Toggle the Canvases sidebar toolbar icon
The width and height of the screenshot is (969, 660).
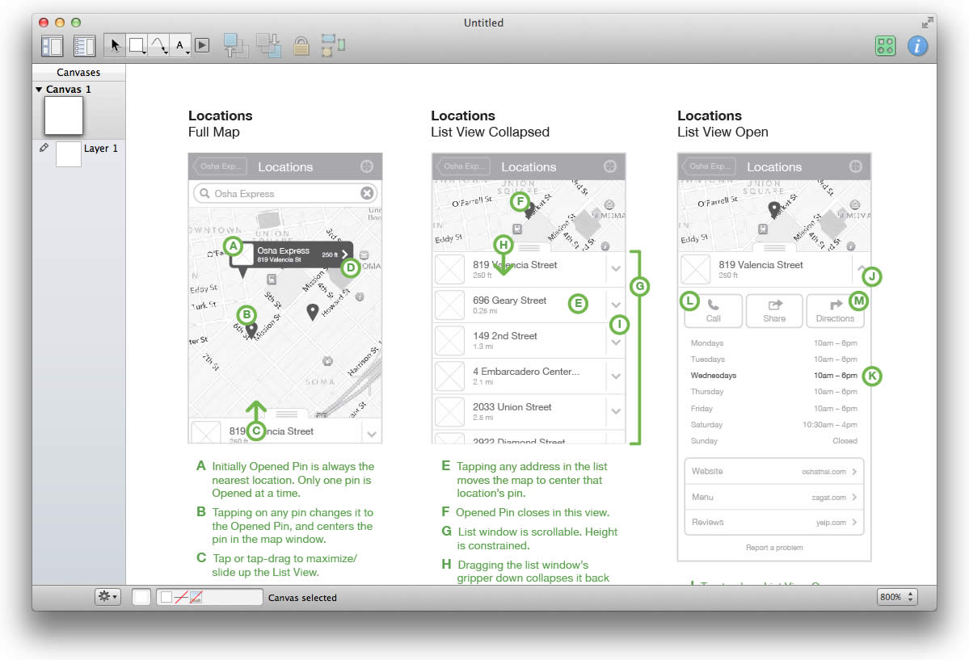click(x=52, y=46)
